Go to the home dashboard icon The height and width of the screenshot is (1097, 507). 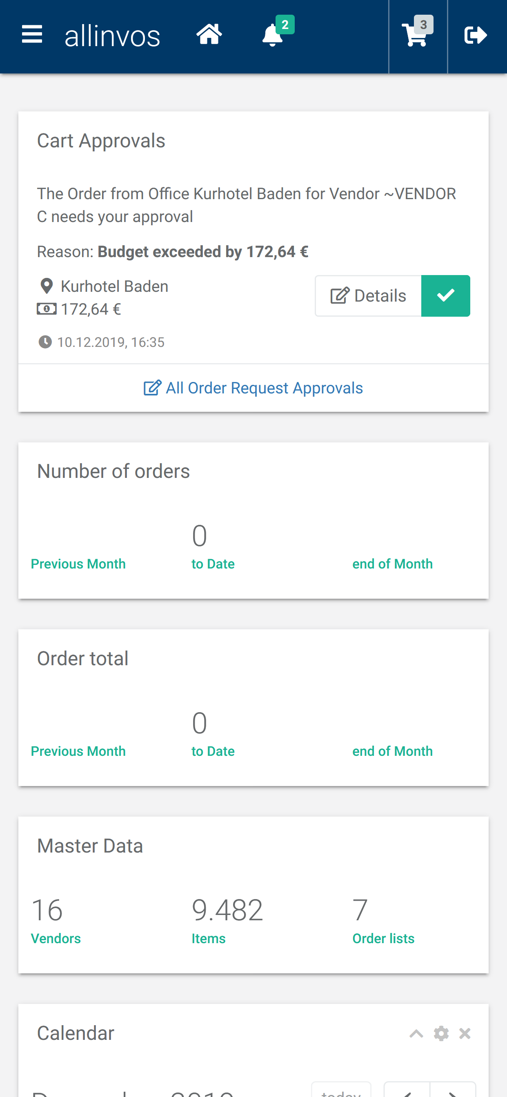coord(209,35)
